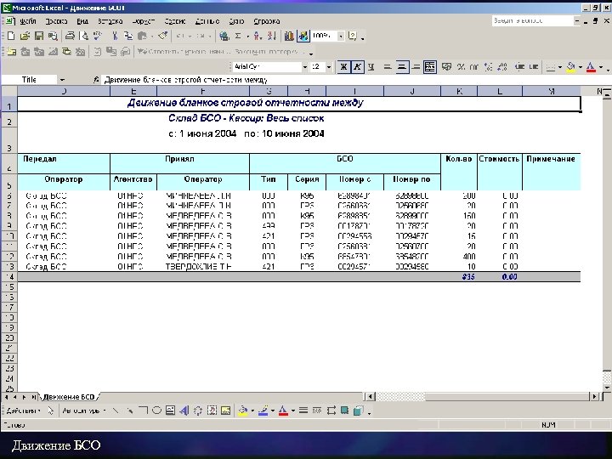Toggle italic formatting (К button)
Screen dimensions: 612x459
point(358,66)
